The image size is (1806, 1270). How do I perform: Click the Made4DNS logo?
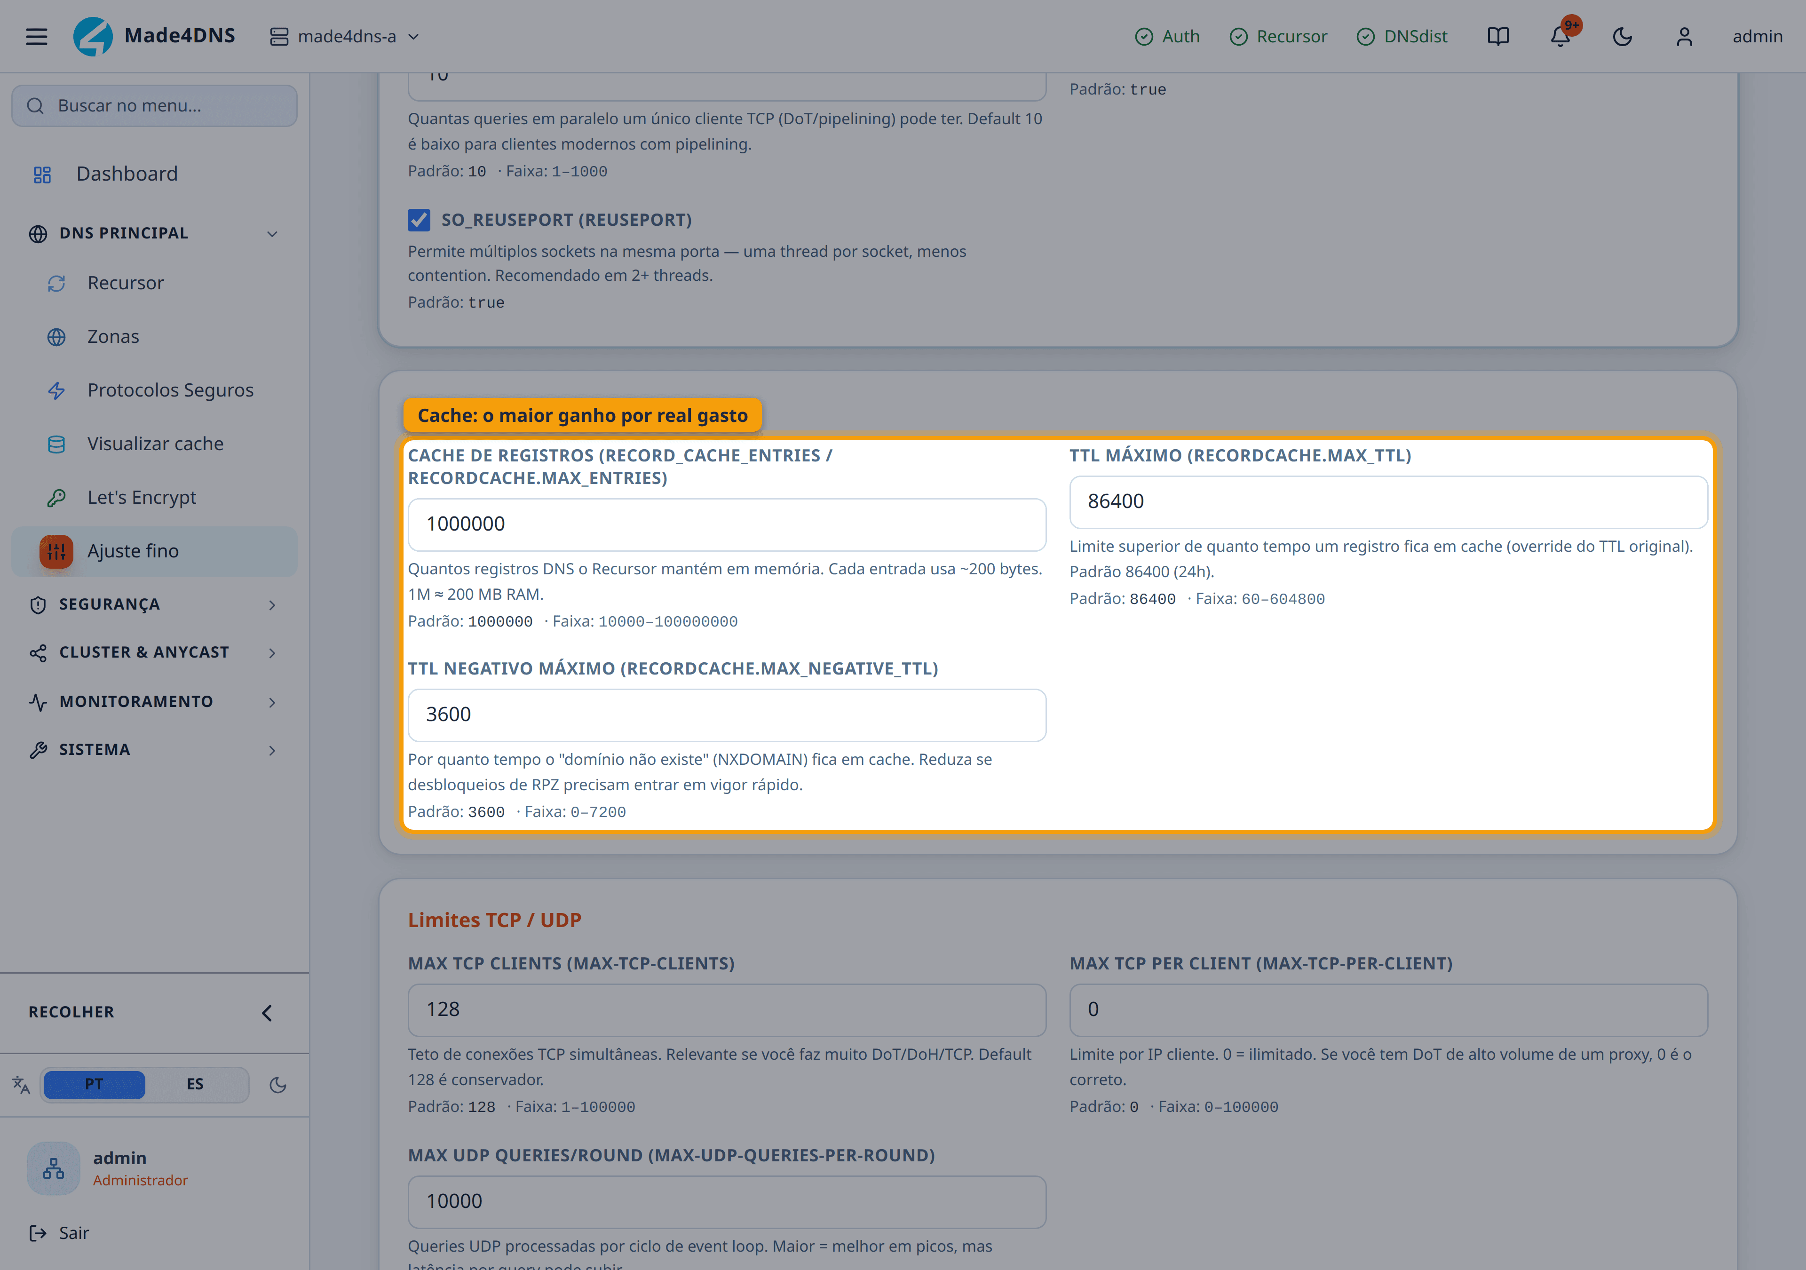[93, 36]
